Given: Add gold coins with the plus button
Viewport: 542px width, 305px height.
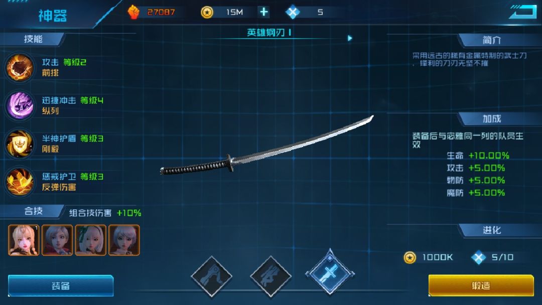Looking at the screenshot, I should (x=264, y=12).
